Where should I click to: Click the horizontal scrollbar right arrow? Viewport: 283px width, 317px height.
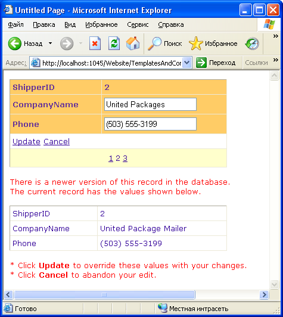point(264,294)
